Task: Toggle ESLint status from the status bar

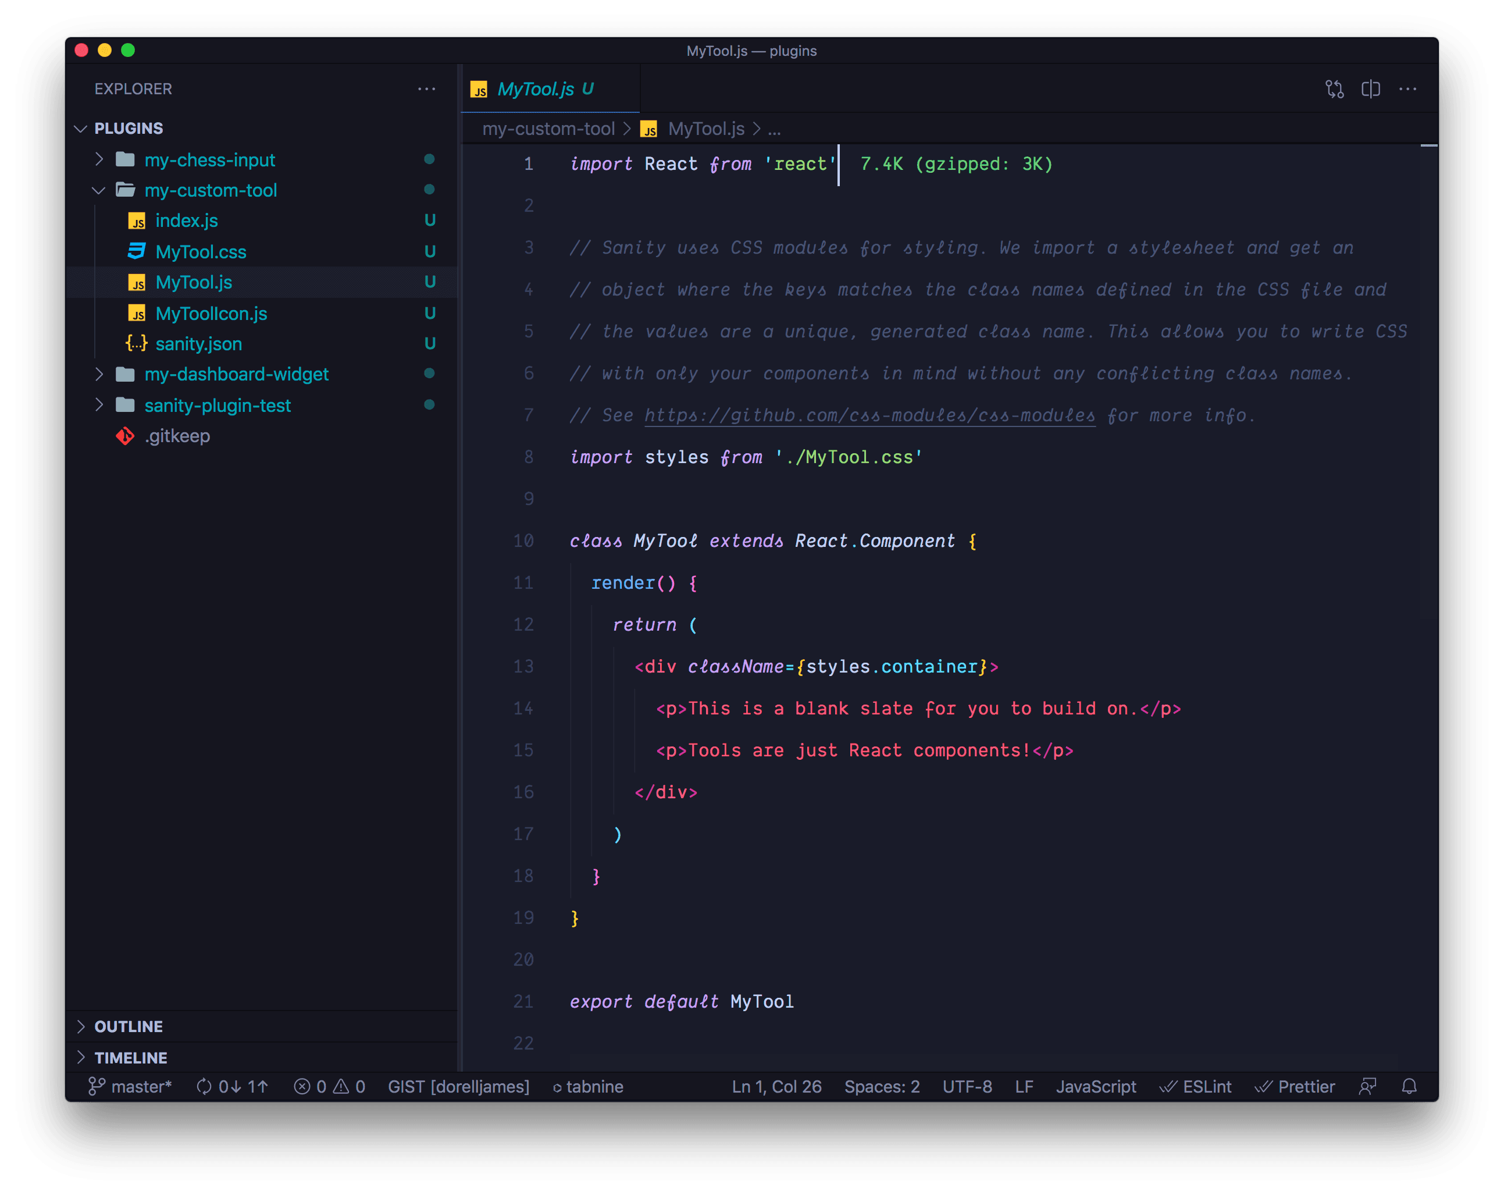Action: 1196,1086
